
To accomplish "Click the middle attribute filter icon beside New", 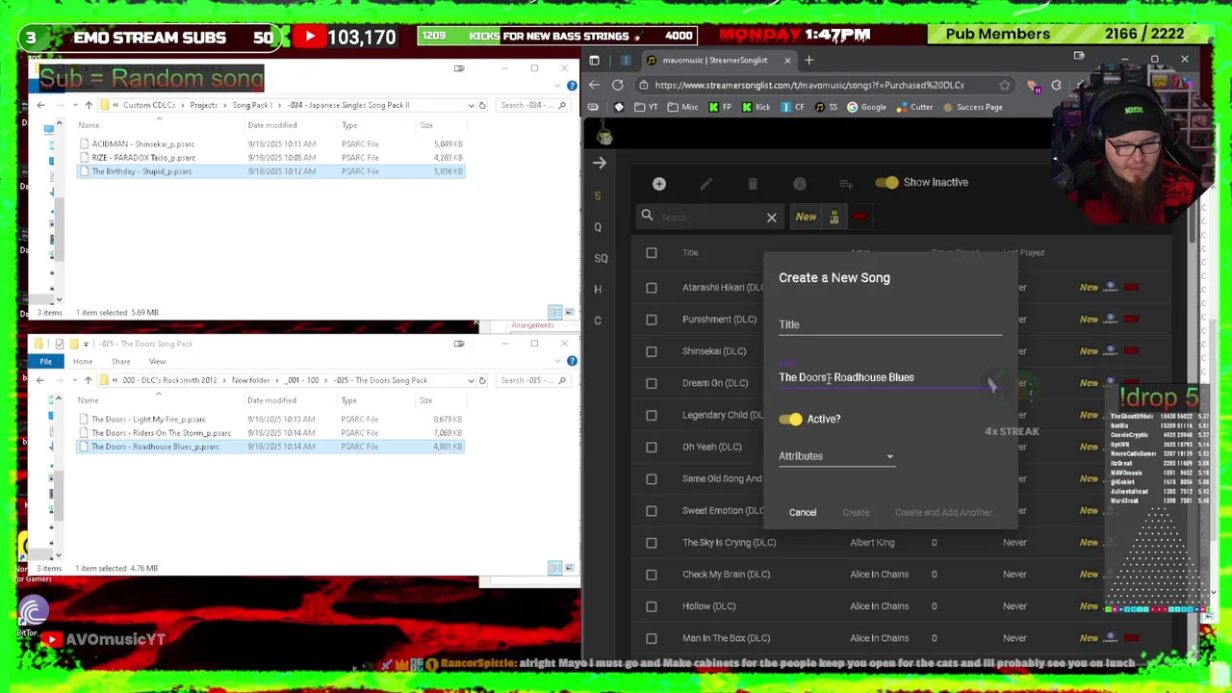I will tap(834, 217).
